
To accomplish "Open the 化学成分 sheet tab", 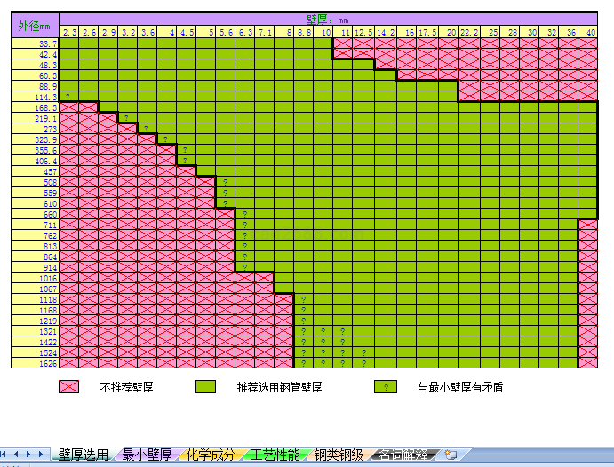I will (211, 455).
